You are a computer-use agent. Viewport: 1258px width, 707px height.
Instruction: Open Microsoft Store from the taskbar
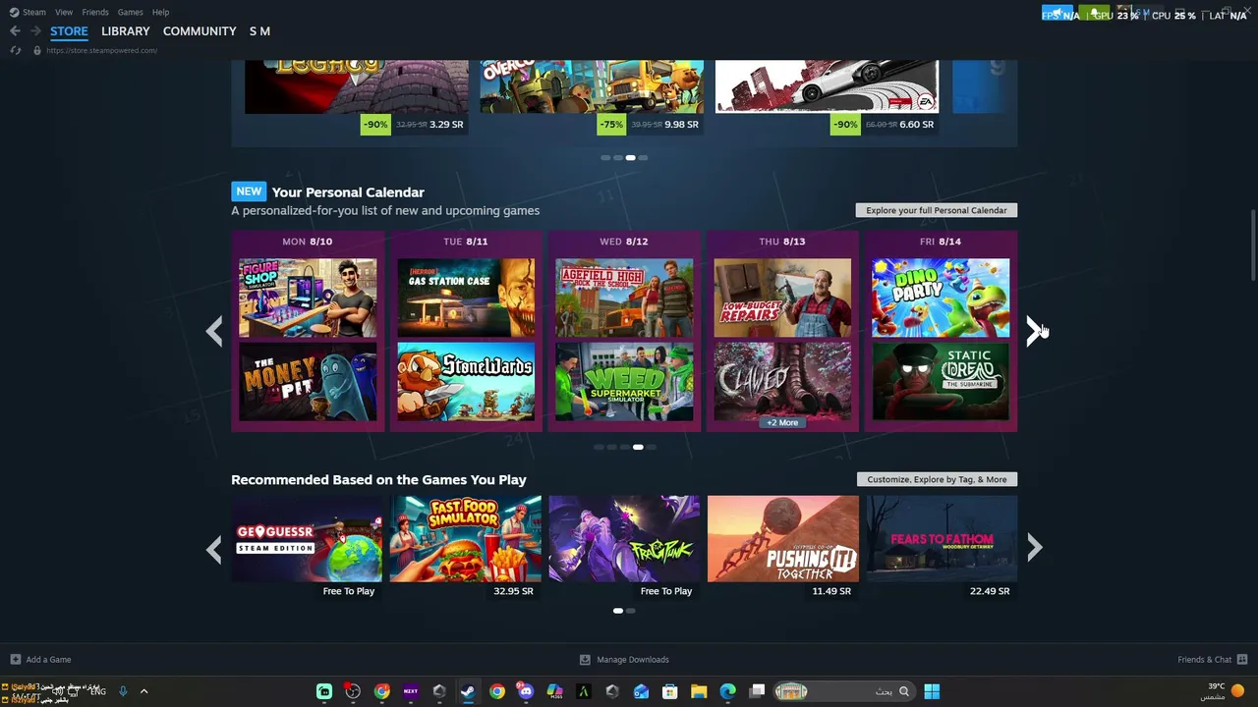pos(670,691)
